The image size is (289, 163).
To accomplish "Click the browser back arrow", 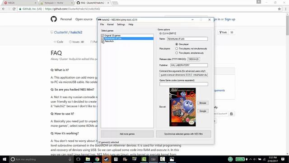I will pyautogui.click(x=4, y=9).
